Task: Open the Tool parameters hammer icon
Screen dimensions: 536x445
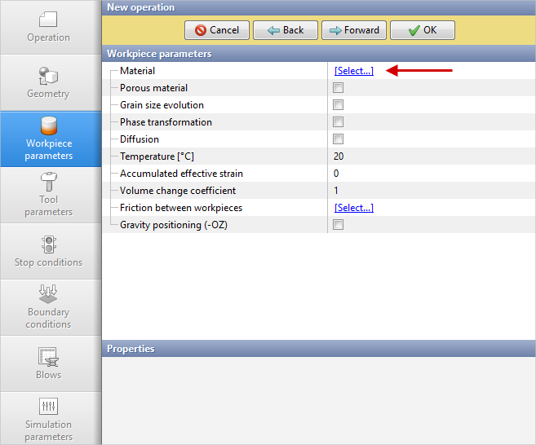Action: [x=48, y=181]
